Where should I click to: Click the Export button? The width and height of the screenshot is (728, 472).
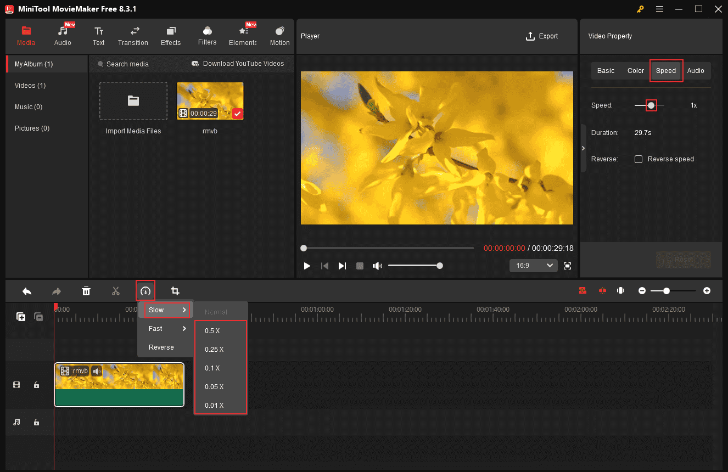542,36
